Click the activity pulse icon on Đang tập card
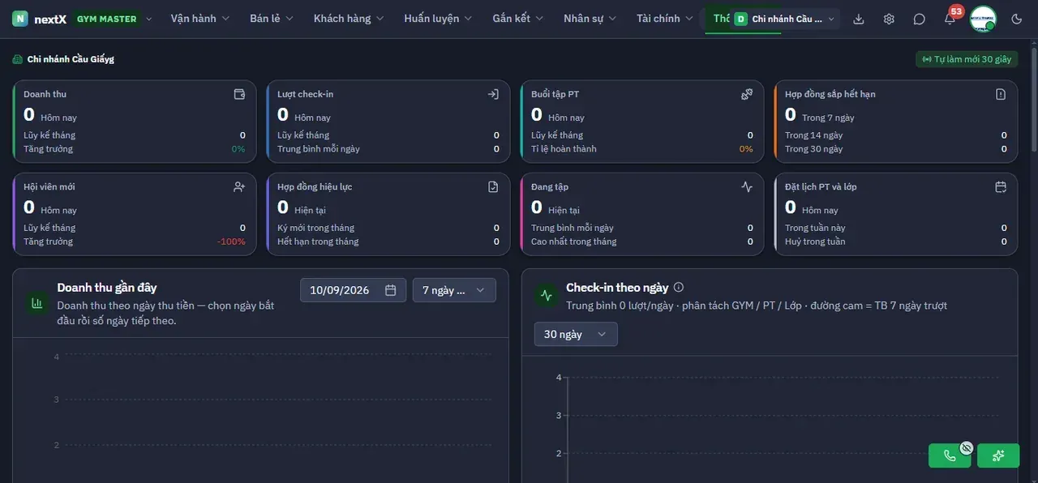 point(747,186)
